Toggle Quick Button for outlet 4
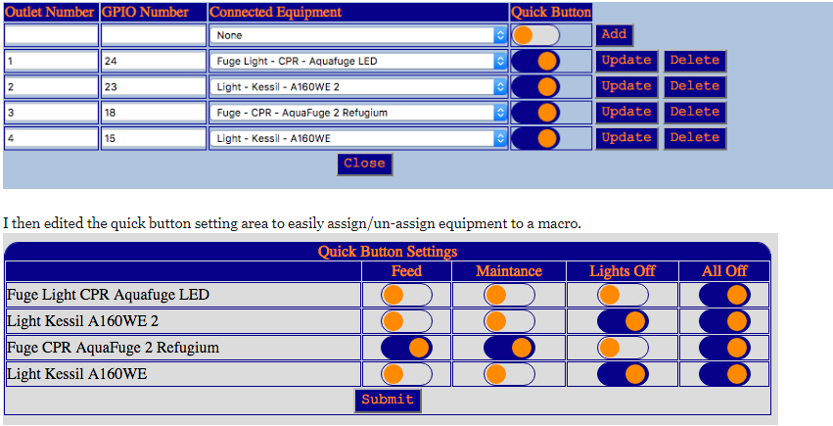The image size is (833, 426). (x=535, y=139)
